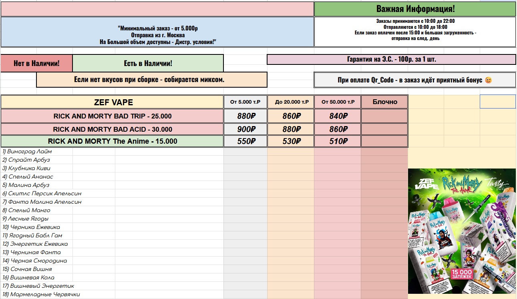Click the "От 5.000 т.Р" column header
Viewport: 517px width, 299px height.
point(245,102)
